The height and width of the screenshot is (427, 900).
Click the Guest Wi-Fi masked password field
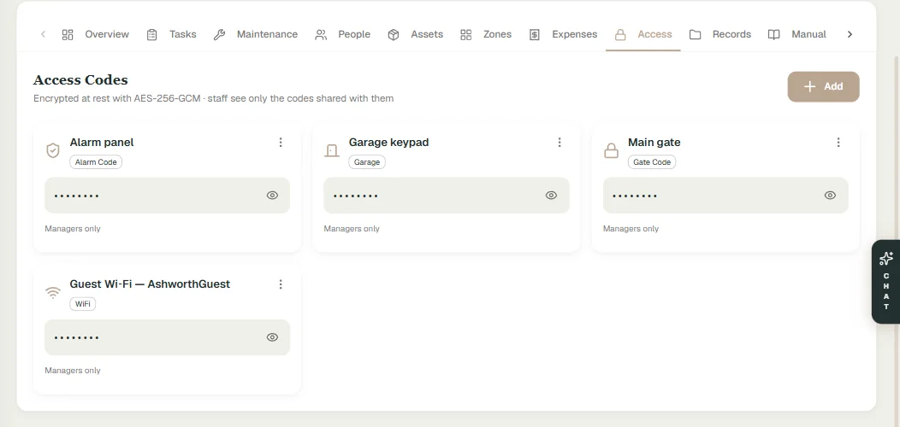167,337
